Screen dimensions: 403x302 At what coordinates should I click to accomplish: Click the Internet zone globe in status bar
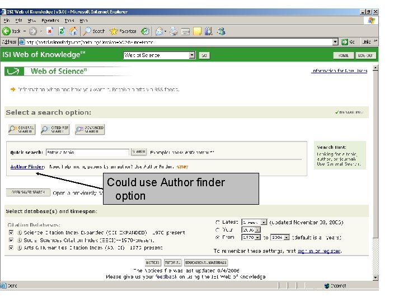pos(327,286)
